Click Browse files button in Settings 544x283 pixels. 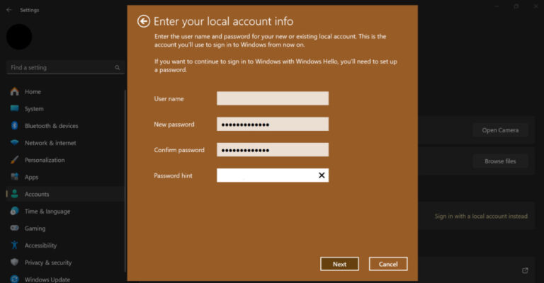tap(500, 161)
